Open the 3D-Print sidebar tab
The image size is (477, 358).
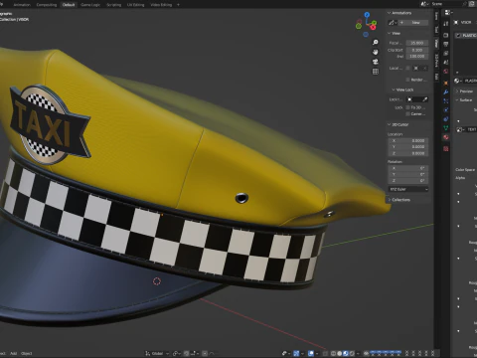(436, 61)
